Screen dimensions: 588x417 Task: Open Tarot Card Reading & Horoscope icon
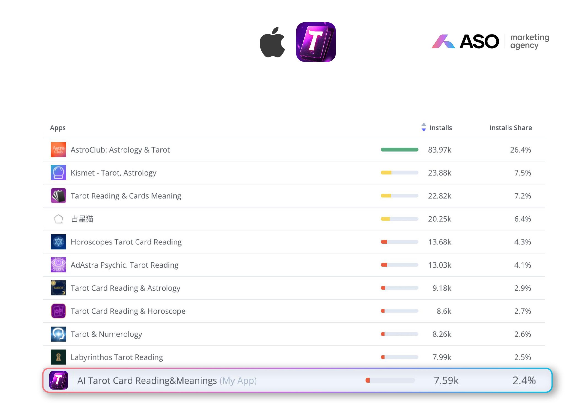(x=58, y=311)
